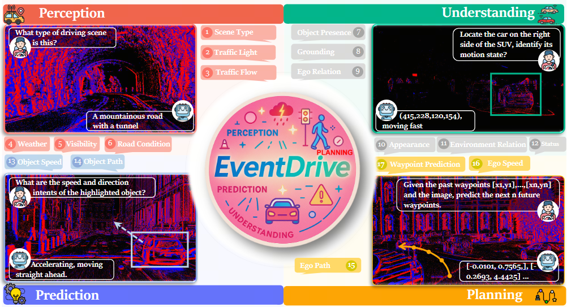Click the Object Path tag

(x=98, y=162)
